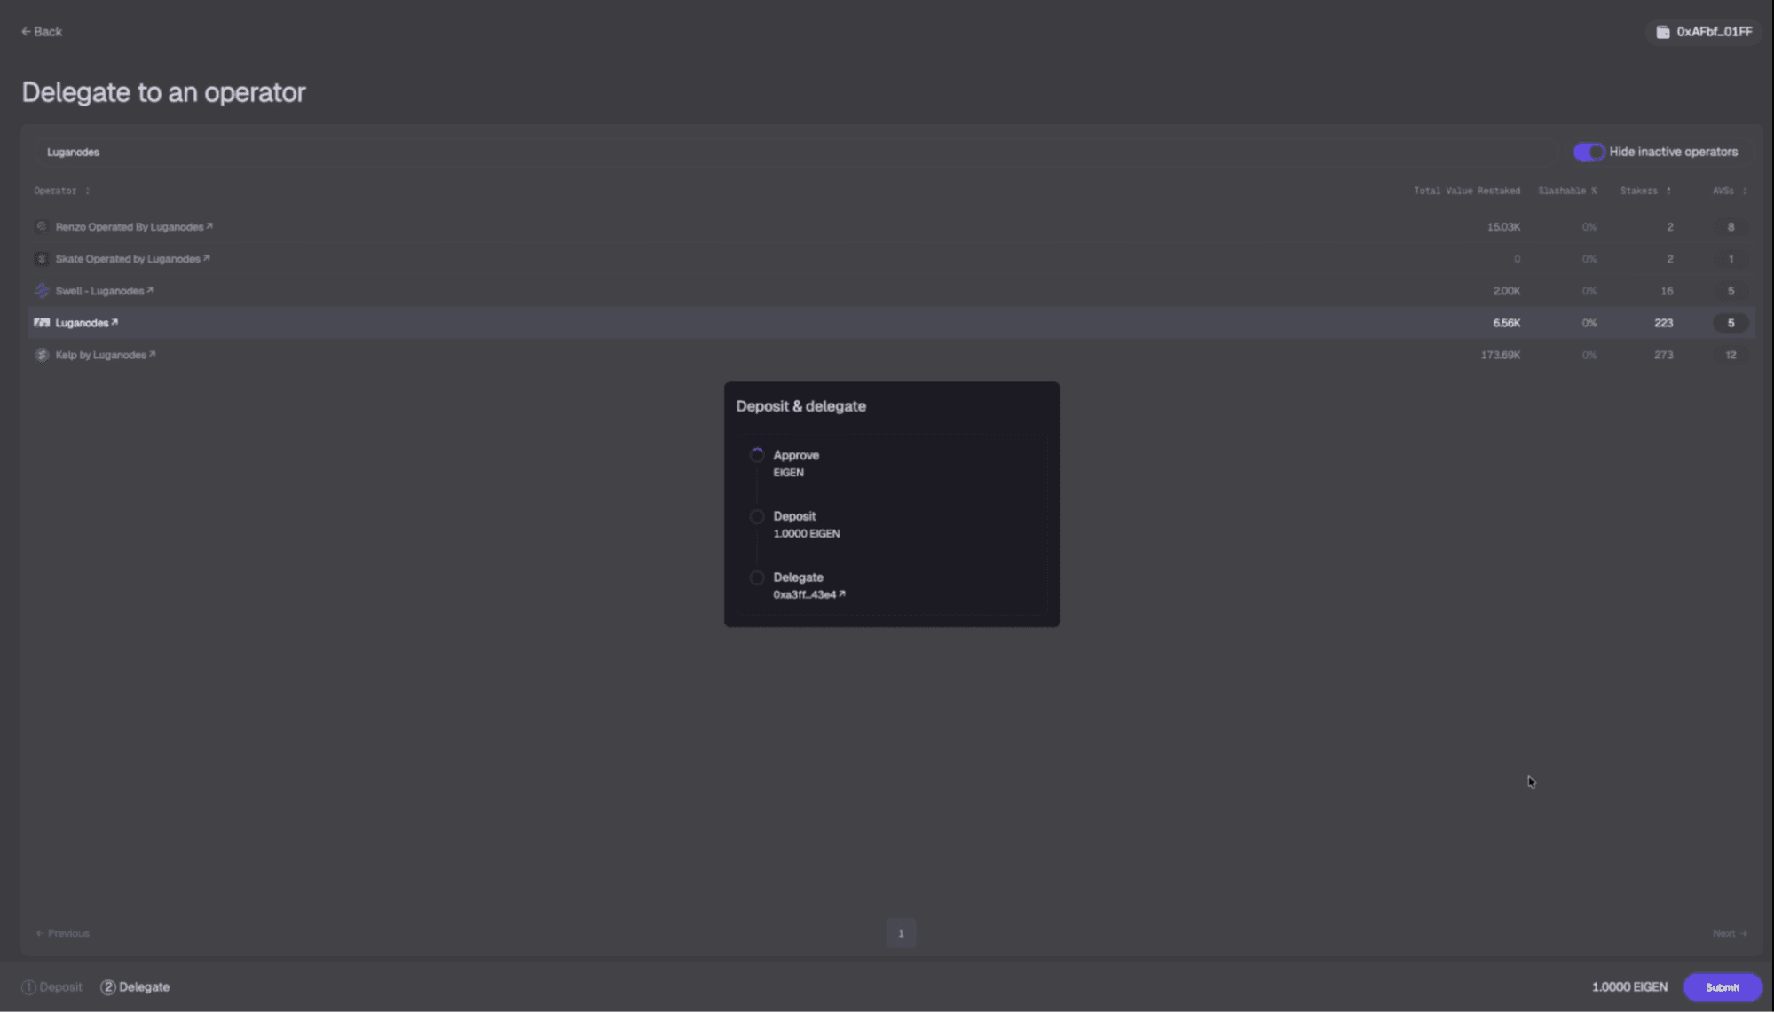Sort by Stakers column arrow
Screen dimensions: 1774x1013
[1668, 191]
